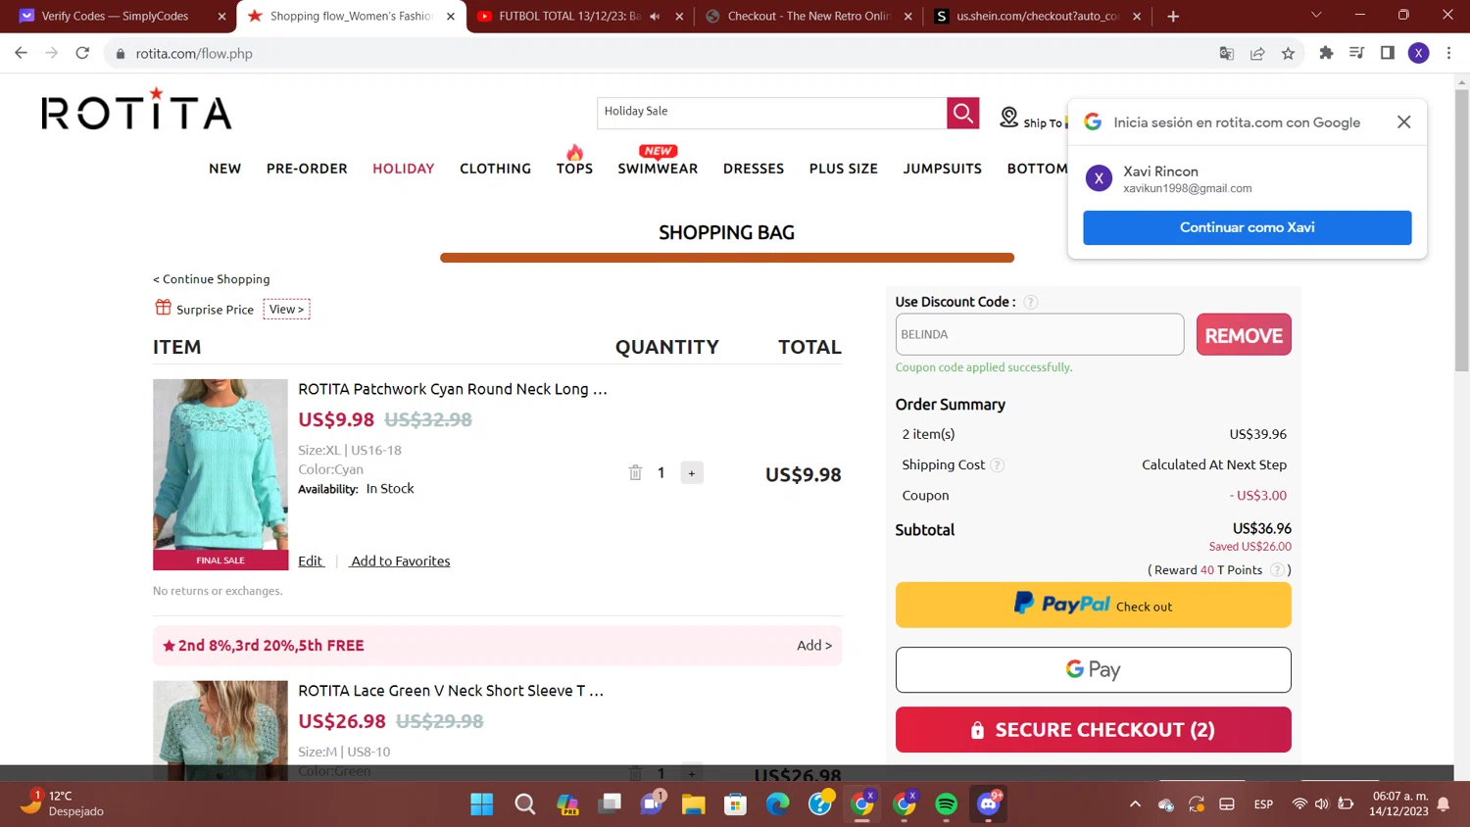The image size is (1470, 827).
Task: Open tab search dropdown arrow
Action: tap(1316, 16)
